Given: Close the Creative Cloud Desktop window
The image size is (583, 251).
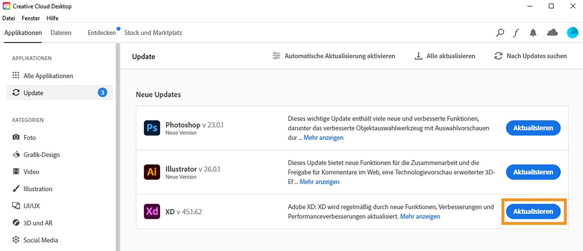Looking at the screenshot, I should [x=573, y=6].
